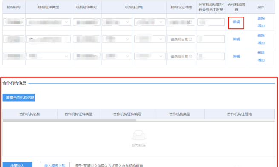
Task: Focus second row 机构名称 input field
Action: pyautogui.click(x=14, y=39)
